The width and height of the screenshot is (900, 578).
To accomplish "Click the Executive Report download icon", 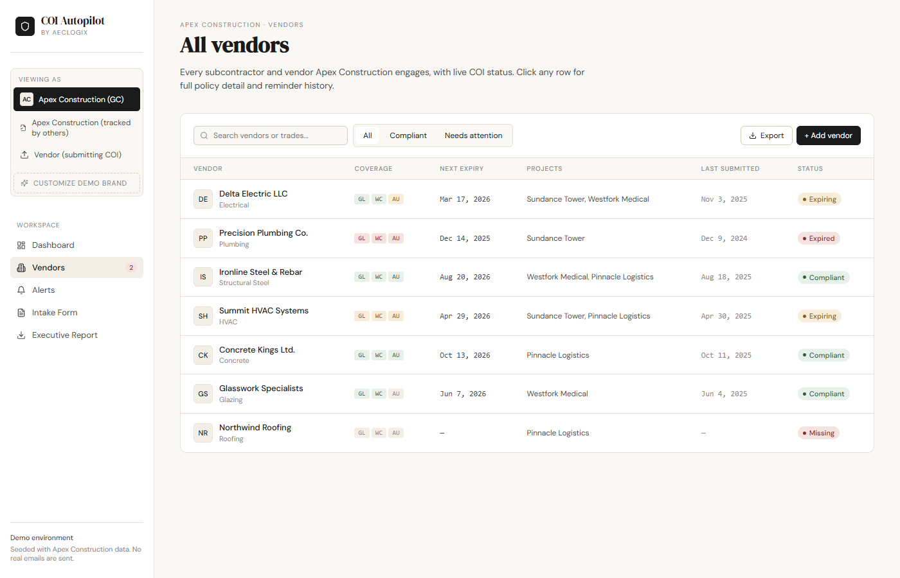I will pyautogui.click(x=21, y=335).
